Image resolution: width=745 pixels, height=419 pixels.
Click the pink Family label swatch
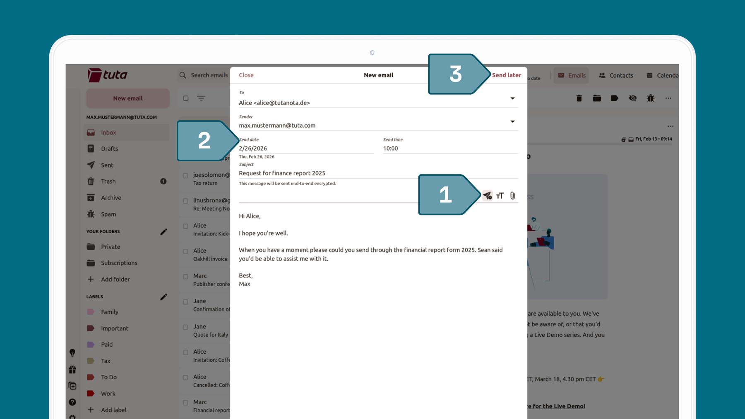(91, 311)
